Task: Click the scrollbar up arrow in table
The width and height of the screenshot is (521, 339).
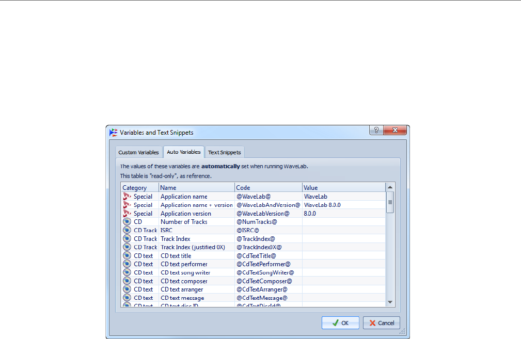Action: pos(390,187)
